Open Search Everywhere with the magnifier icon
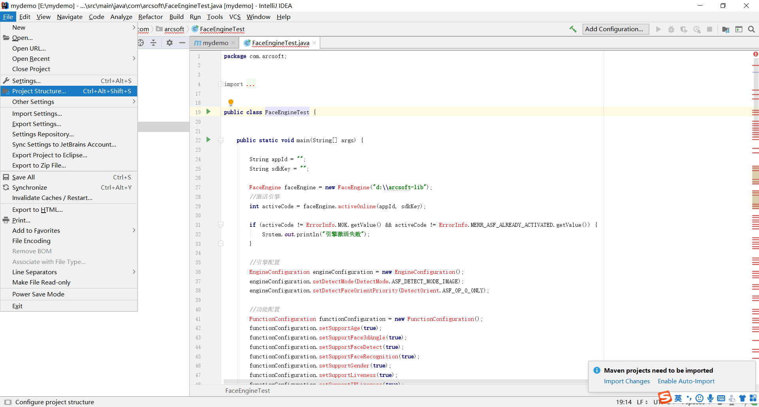Viewport: 759px width, 407px height. [751, 29]
